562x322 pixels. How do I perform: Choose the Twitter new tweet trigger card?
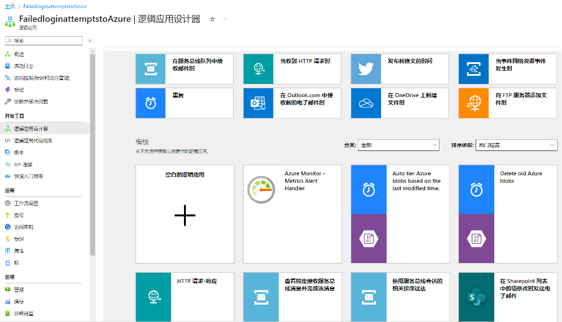400,69
